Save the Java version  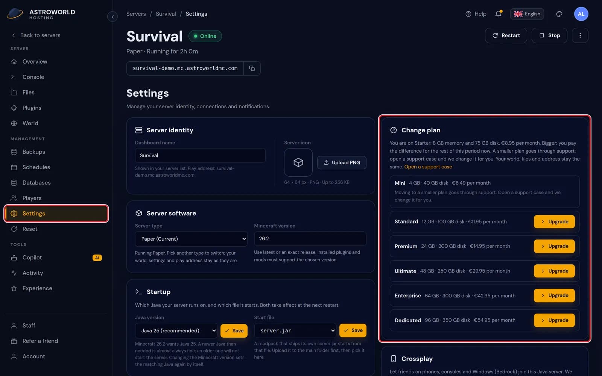(234, 331)
